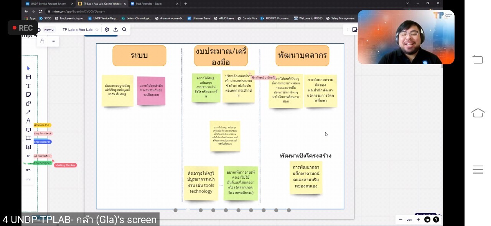This screenshot has width=491, height=226.
Task: Select the cursor selection tool
Action: 28,68
